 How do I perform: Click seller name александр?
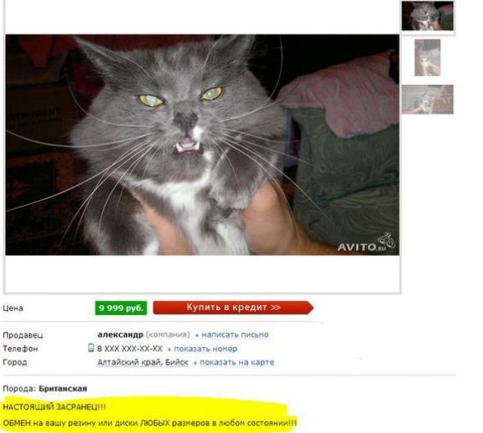[120, 334]
